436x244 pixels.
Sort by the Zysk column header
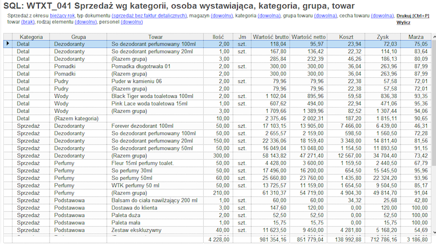[x=383, y=37]
